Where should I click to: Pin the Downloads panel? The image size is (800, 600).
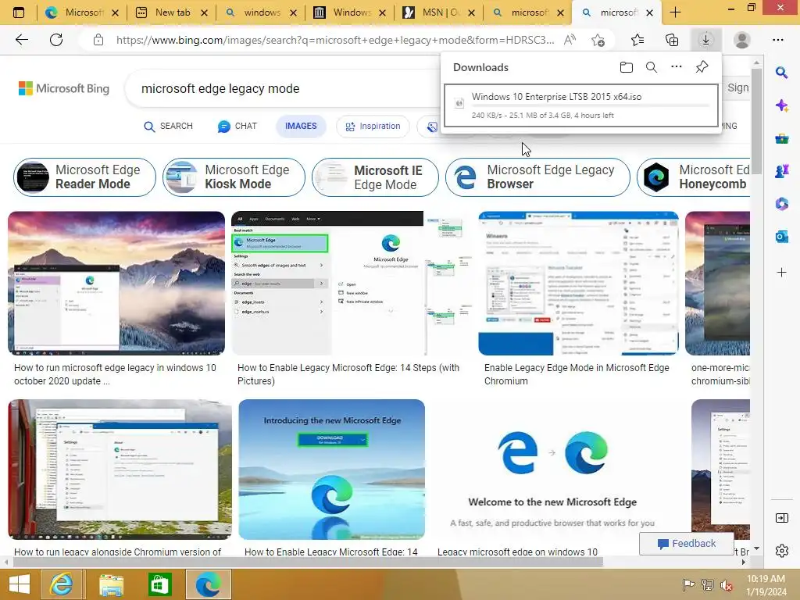pos(702,67)
